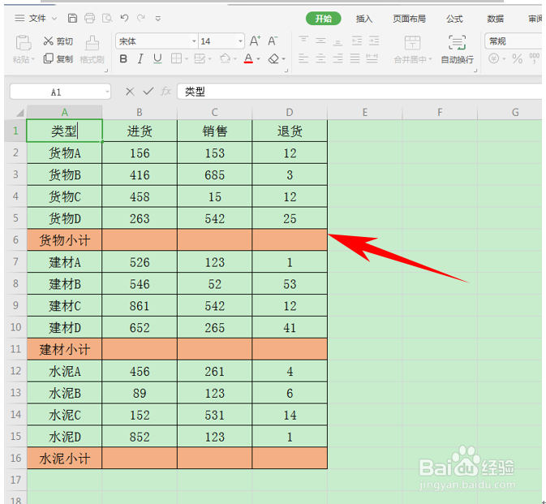Screen dimensions: 546x504
Task: Apply percent style format
Action: (x=517, y=58)
